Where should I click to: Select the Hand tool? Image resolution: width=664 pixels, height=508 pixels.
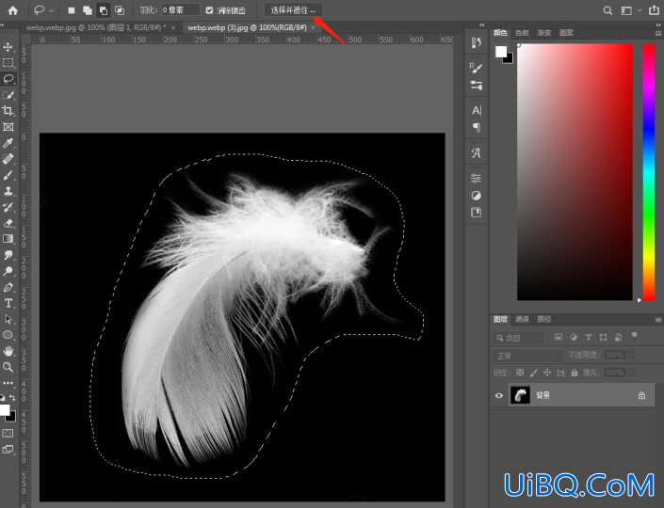(x=8, y=351)
